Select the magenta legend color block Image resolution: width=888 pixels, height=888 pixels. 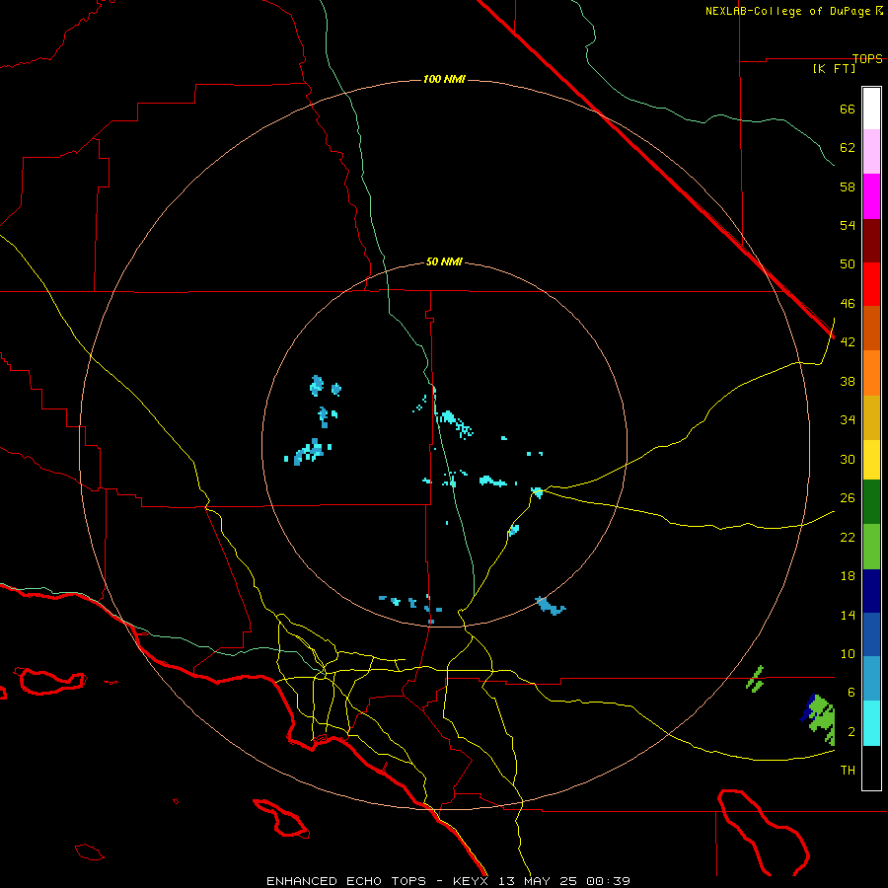tap(871, 196)
